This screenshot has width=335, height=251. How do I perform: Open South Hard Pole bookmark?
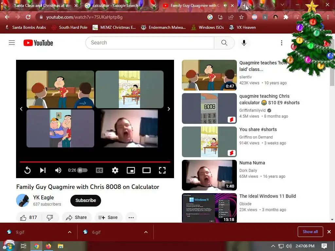point(70,27)
